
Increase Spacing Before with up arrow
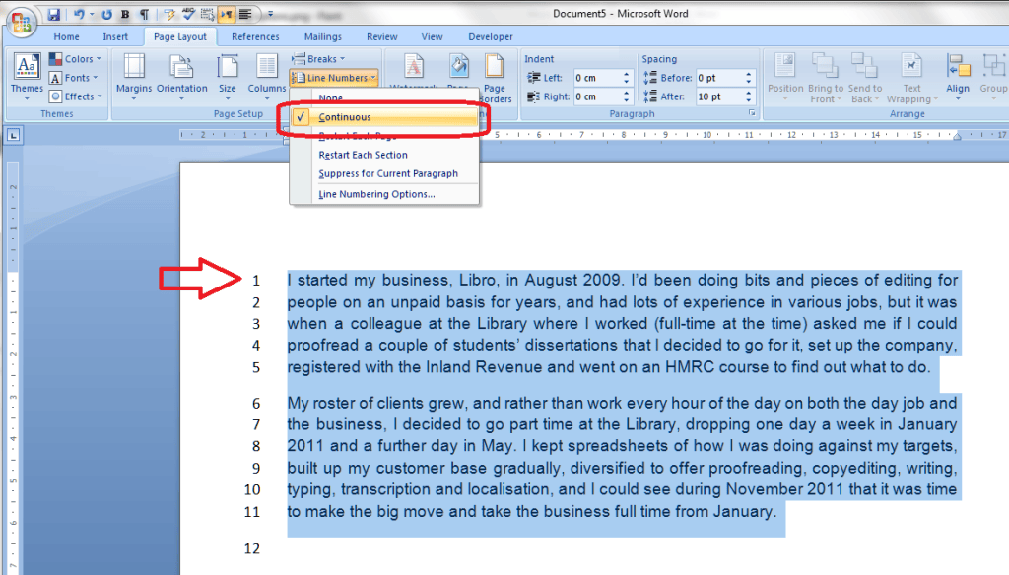coord(749,74)
